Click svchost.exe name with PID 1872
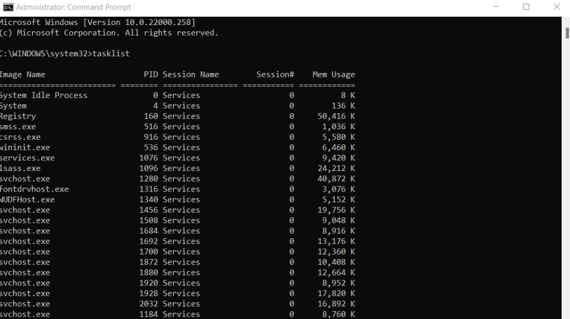The width and height of the screenshot is (570, 319). click(25, 262)
